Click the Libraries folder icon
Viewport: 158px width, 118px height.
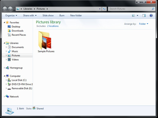tap(7, 43)
